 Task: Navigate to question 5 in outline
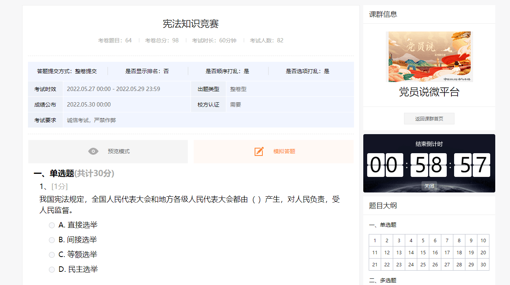click(x=423, y=240)
